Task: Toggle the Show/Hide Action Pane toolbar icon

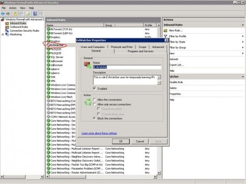Action: coord(41,14)
